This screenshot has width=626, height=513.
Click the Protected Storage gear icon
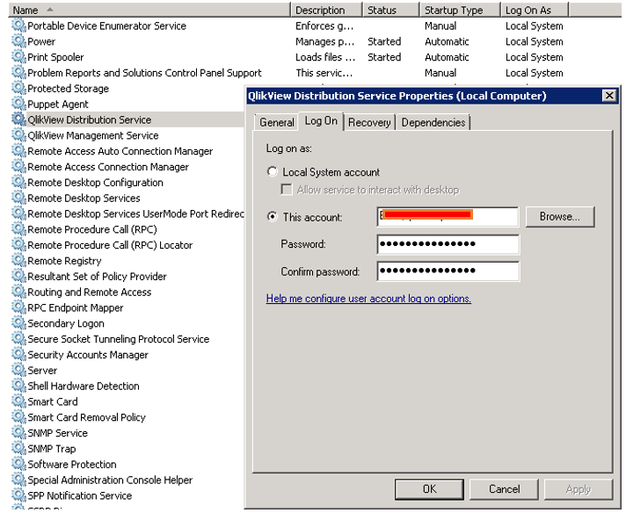(x=18, y=88)
